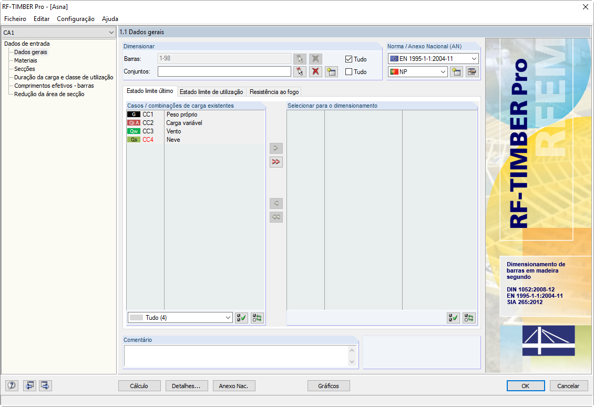
Task: Remove selected load case with left arrow
Action: click(x=276, y=203)
